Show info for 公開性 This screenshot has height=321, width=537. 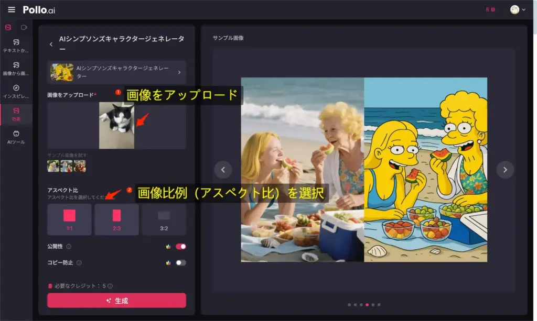pyautogui.click(x=69, y=247)
